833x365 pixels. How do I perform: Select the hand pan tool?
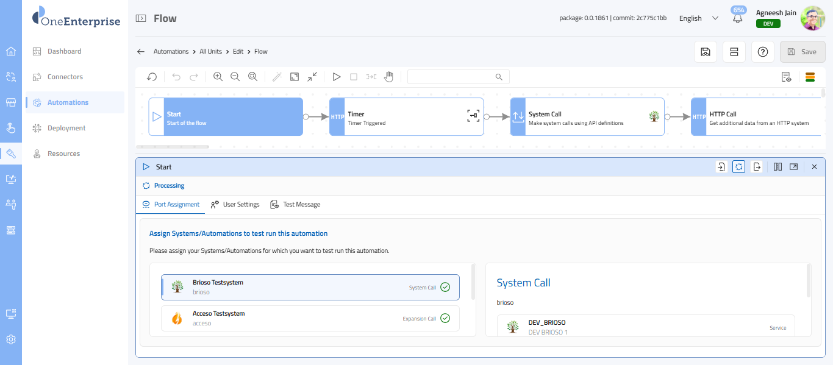pyautogui.click(x=388, y=77)
